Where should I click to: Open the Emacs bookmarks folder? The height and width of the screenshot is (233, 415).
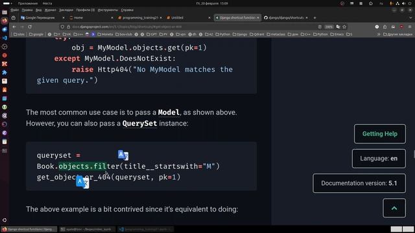pos(337,34)
